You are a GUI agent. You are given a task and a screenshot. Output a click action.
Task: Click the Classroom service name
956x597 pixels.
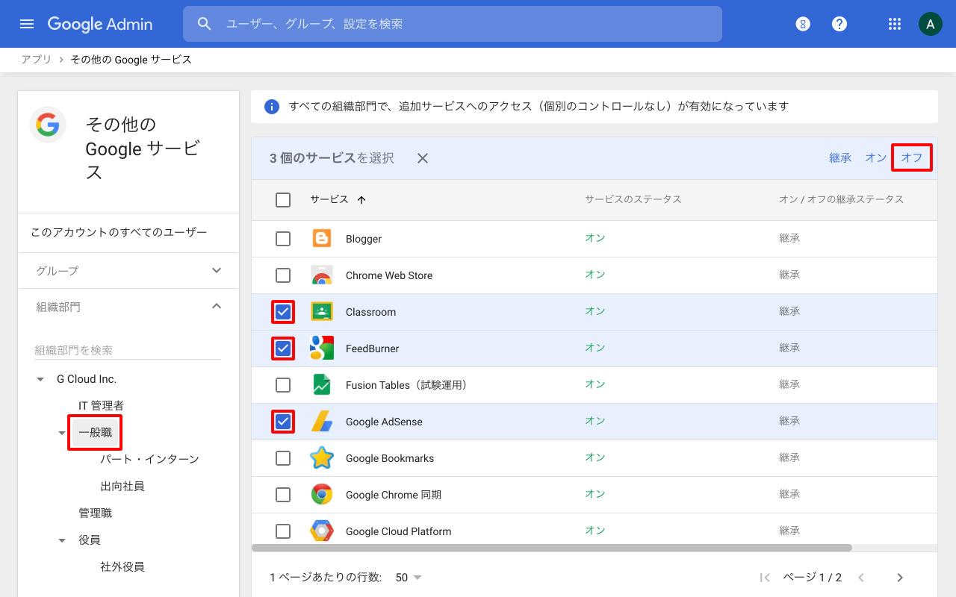pyautogui.click(x=370, y=312)
